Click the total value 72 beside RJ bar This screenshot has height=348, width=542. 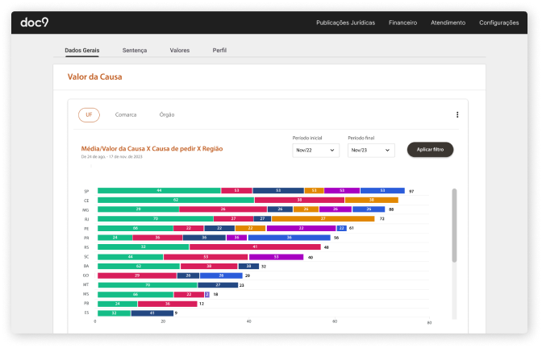[382, 219]
